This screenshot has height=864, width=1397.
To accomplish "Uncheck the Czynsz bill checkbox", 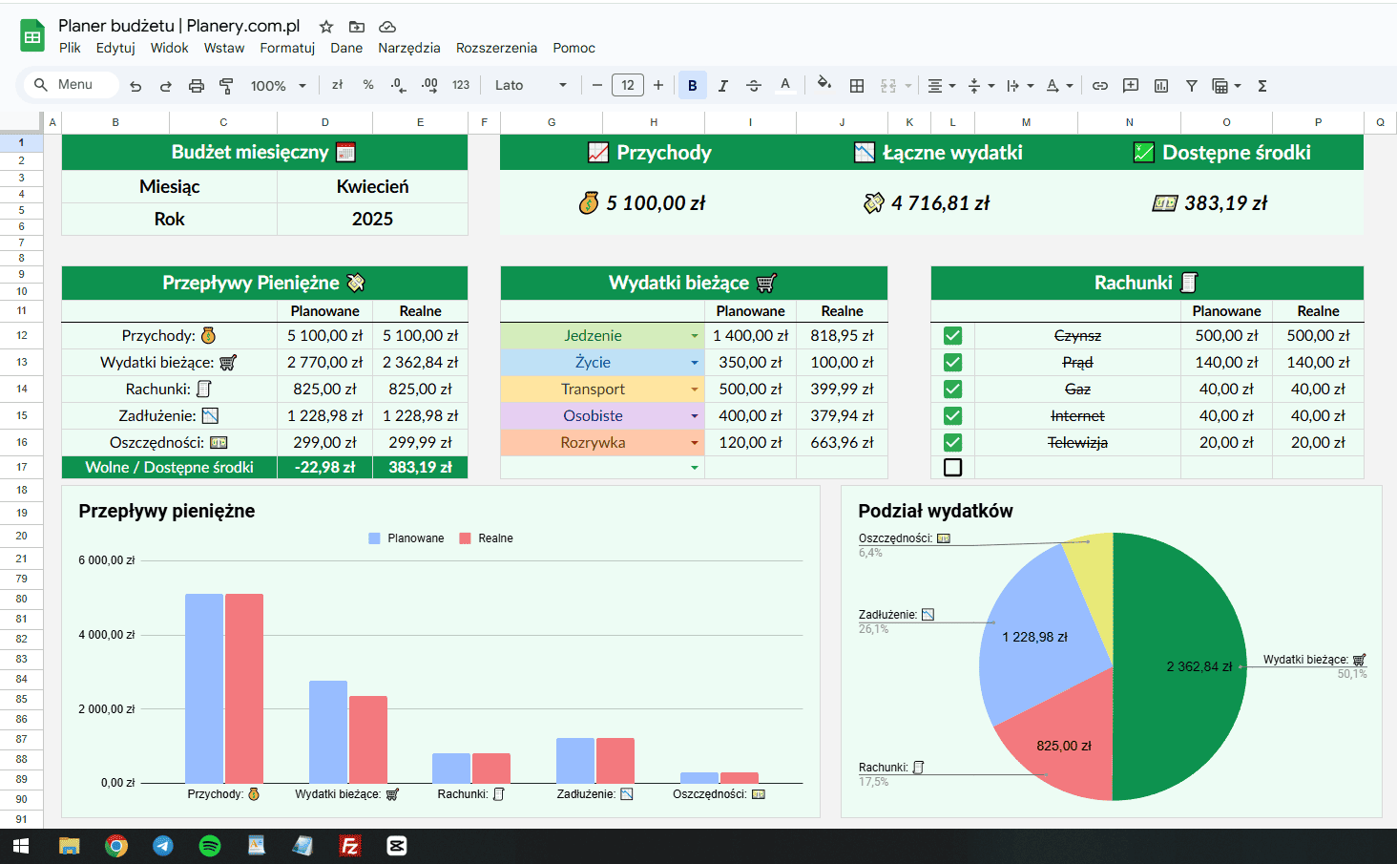I will (x=952, y=336).
